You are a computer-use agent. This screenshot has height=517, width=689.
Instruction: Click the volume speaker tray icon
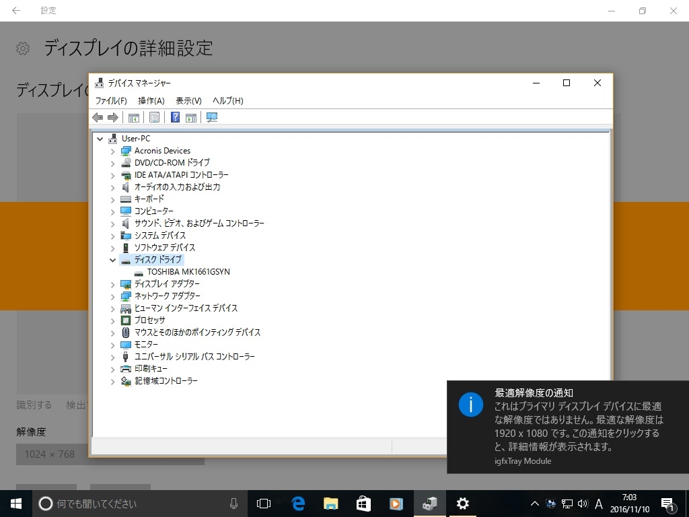click(583, 504)
